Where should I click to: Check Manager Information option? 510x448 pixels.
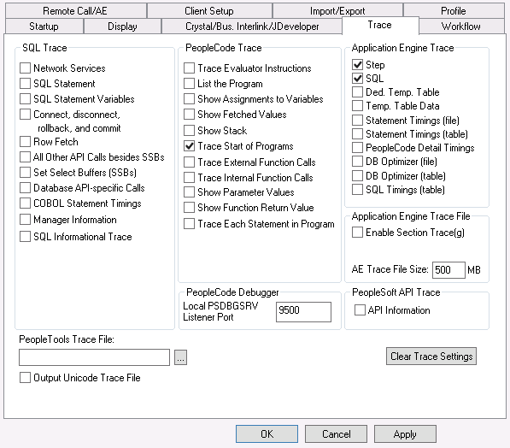coord(25,220)
